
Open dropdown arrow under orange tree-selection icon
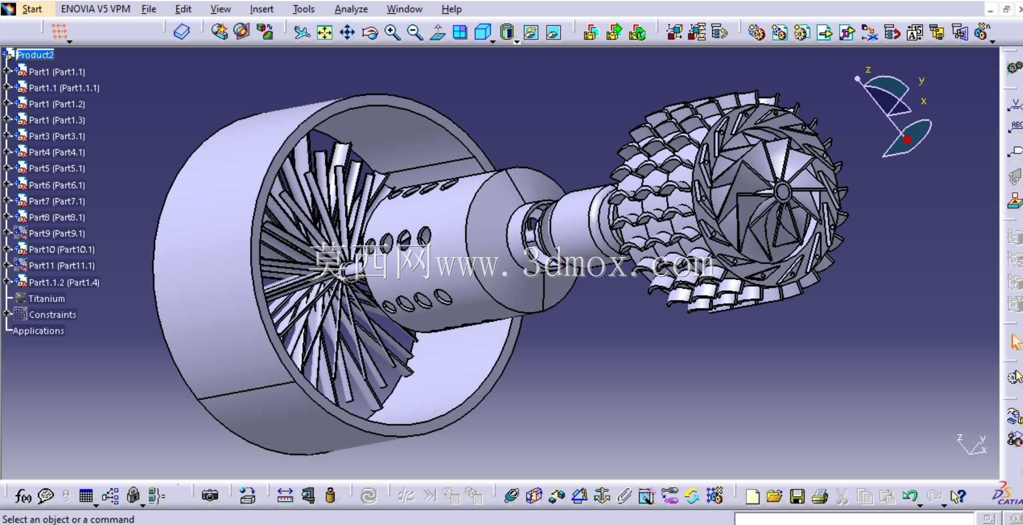pyautogui.click(x=69, y=42)
